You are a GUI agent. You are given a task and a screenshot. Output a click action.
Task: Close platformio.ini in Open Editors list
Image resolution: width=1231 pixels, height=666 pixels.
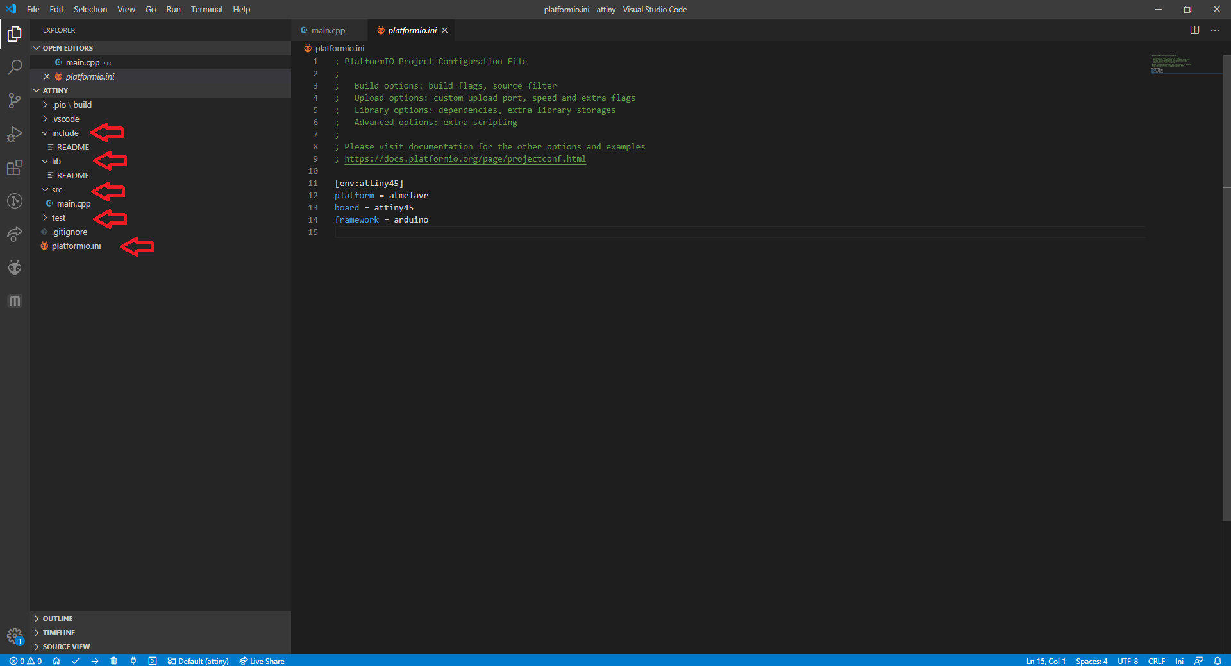point(47,76)
